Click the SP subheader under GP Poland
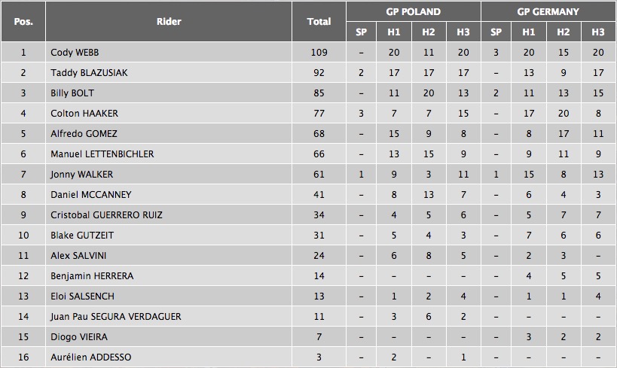Image resolution: width=617 pixels, height=368 pixels. click(x=361, y=32)
